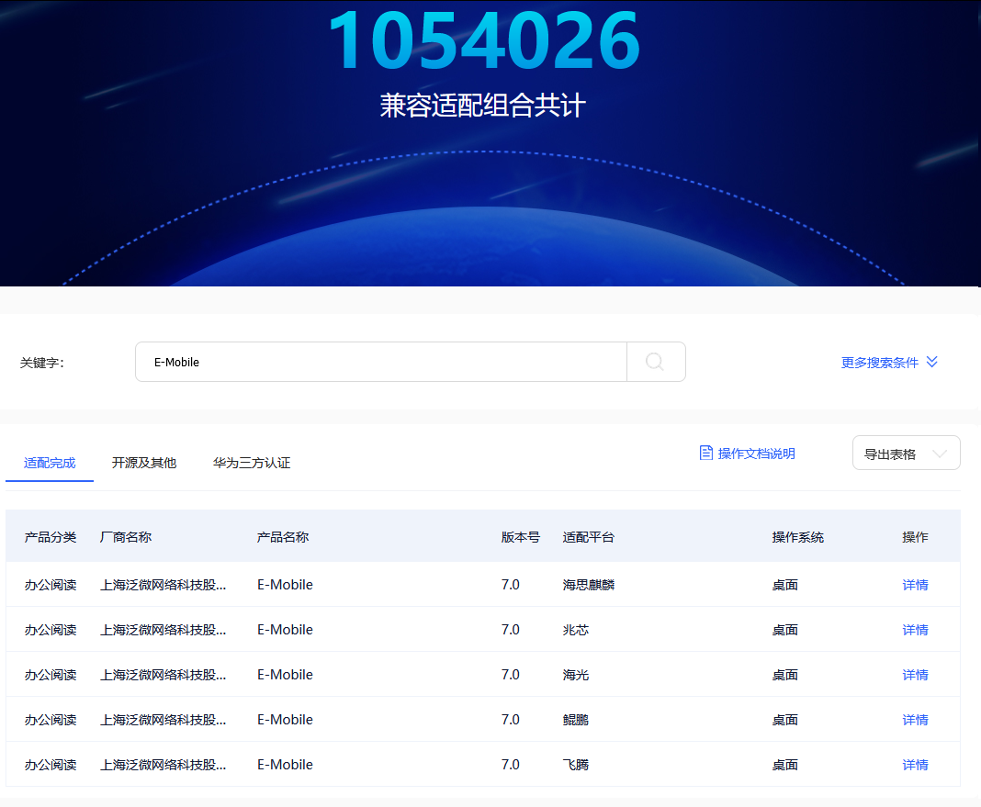This screenshot has width=981, height=807.
Task: Open 详情 for the 飞腾 row
Action: pos(915,764)
